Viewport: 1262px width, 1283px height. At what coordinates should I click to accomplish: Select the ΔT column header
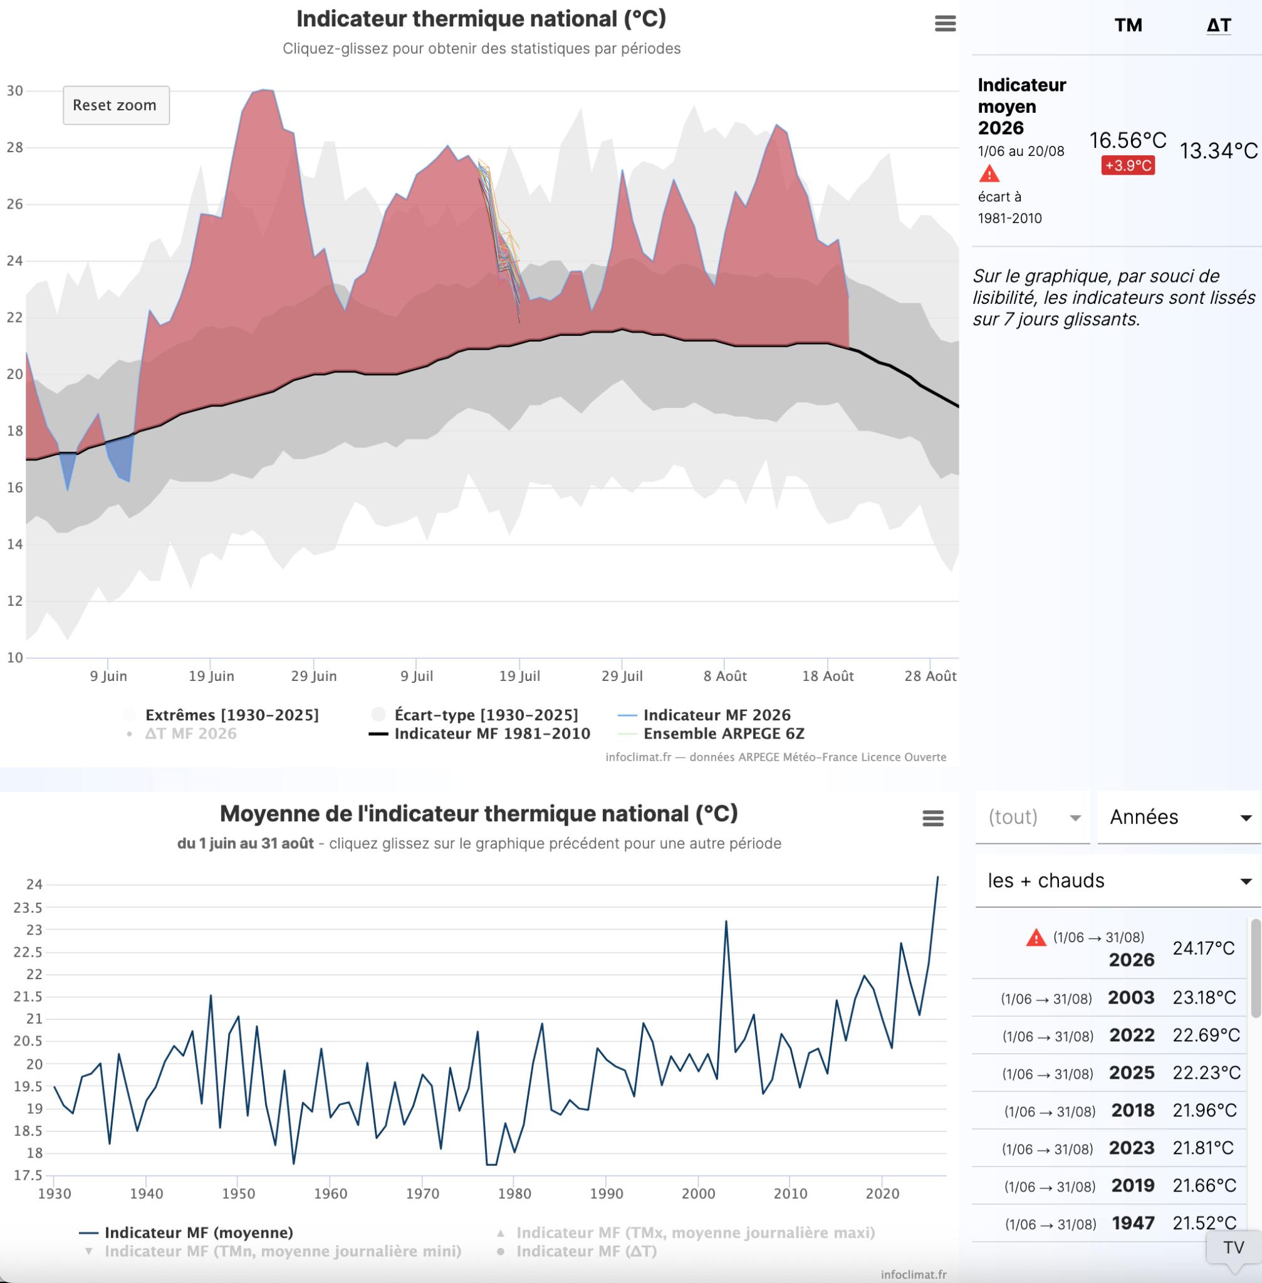[1219, 25]
